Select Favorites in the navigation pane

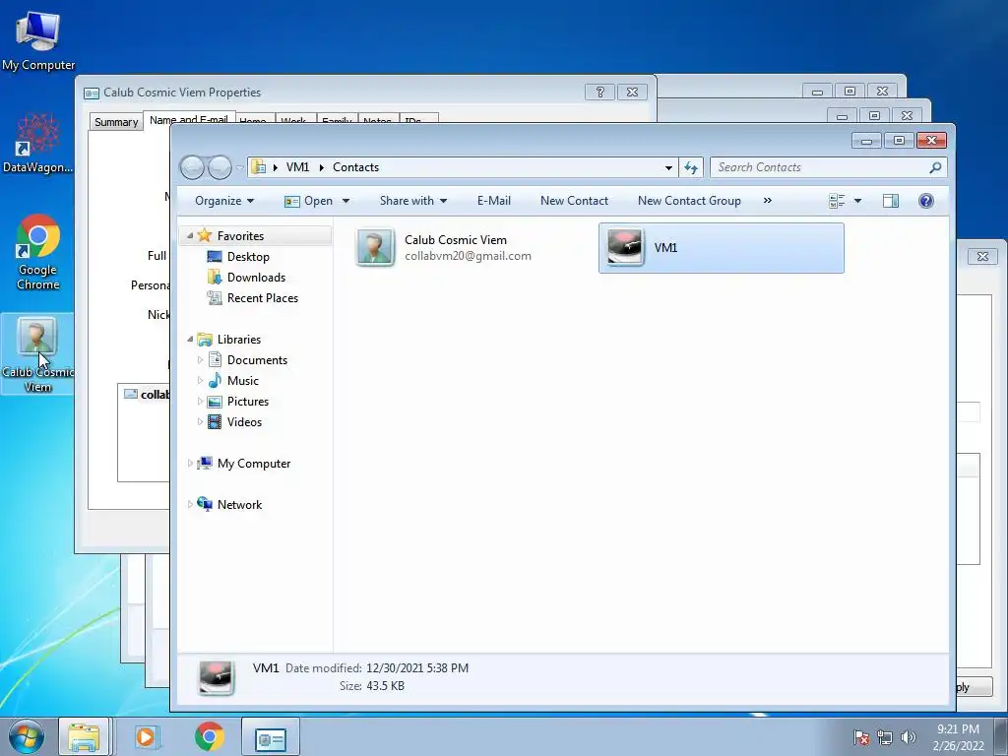(x=240, y=236)
